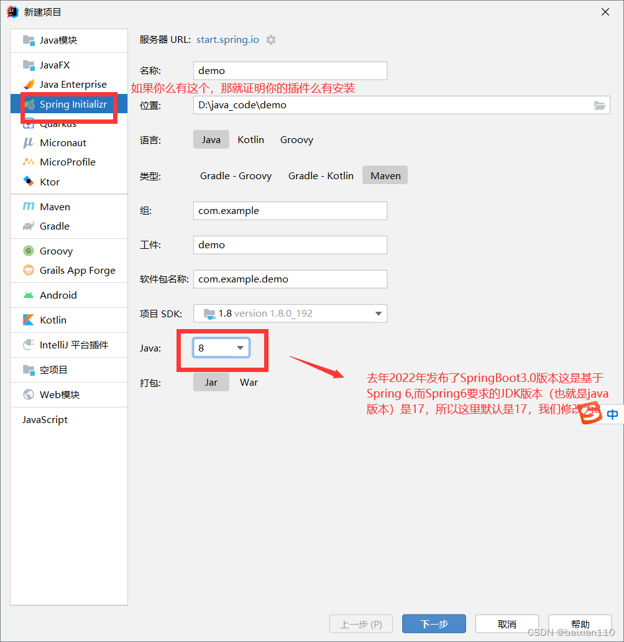Click the IntelliJ platform plugin icon
This screenshot has width=624, height=642.
(x=29, y=345)
